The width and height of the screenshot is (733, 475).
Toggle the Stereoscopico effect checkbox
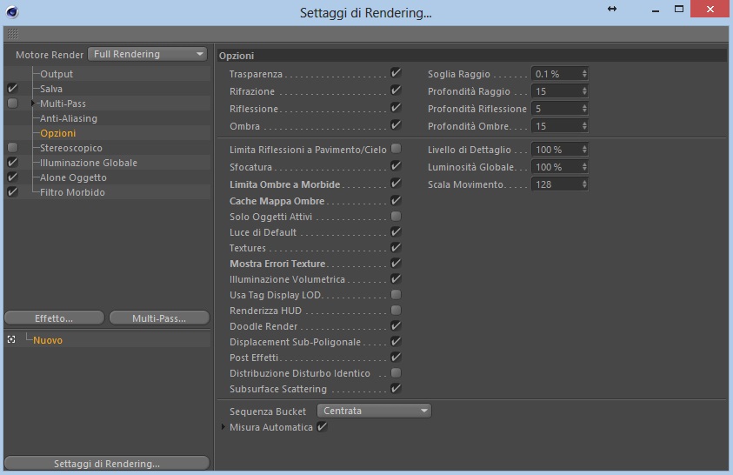coord(13,148)
